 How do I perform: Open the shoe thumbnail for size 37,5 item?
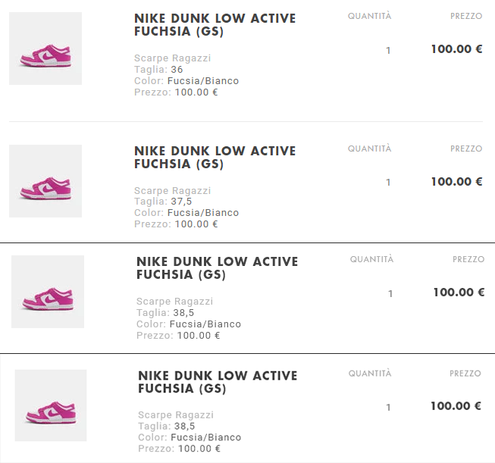pyautogui.click(x=45, y=181)
